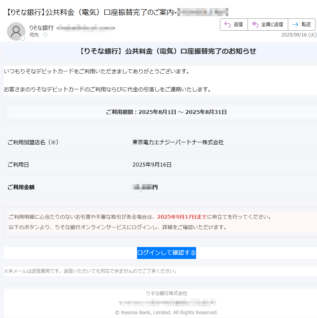Click the 転送 forward button
This screenshot has height=318, width=317.
(302, 25)
